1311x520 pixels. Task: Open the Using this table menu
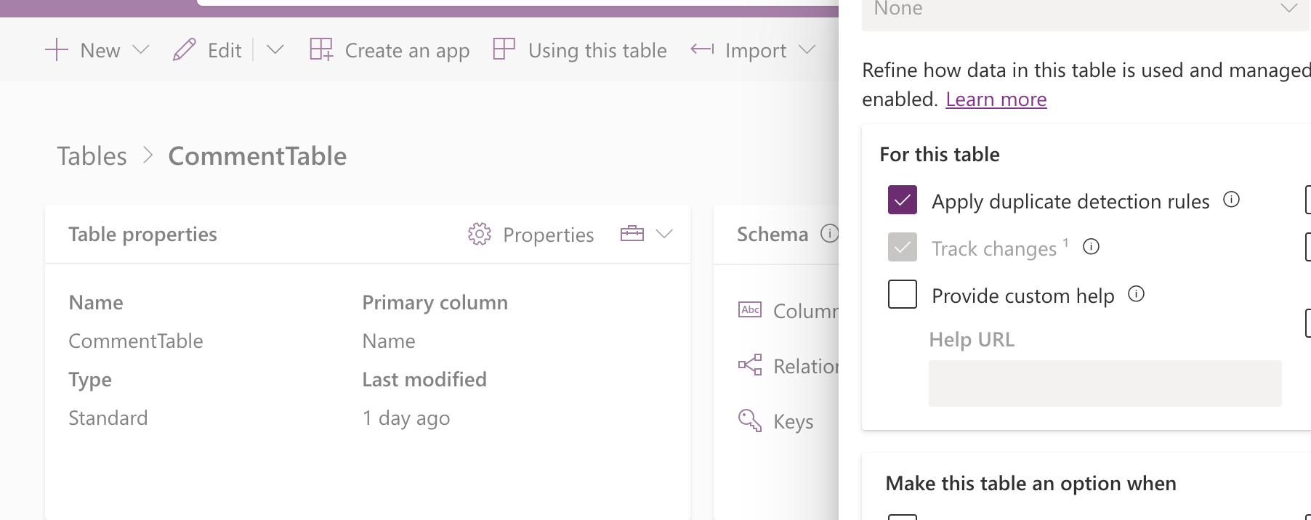coord(597,50)
